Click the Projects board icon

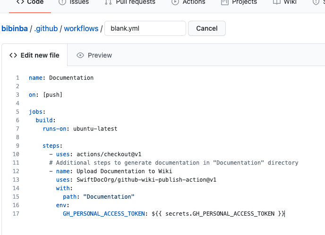(225, 2)
